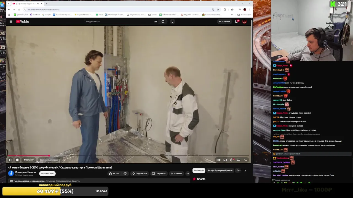The width and height of the screenshot is (353, 198).
Task: Open browser extensions puzzle icon
Action: [225, 10]
